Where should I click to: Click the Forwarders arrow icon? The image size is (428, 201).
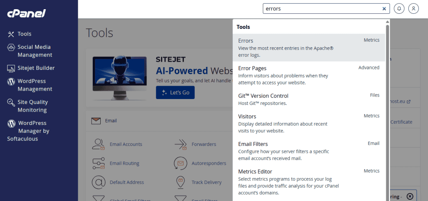181,145
